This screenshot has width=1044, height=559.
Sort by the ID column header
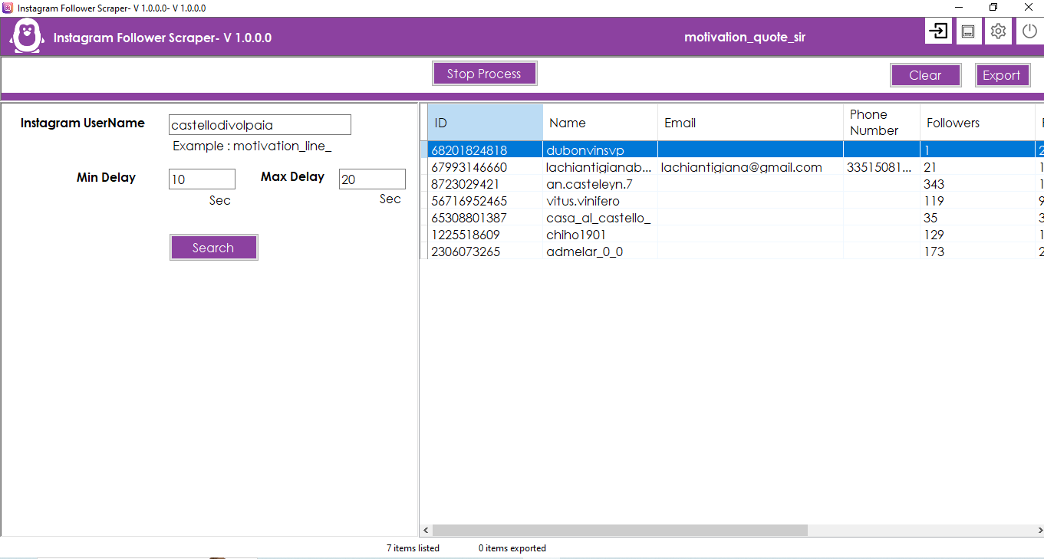[485, 123]
